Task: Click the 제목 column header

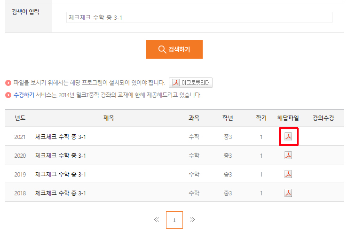Action: pyautogui.click(x=109, y=118)
